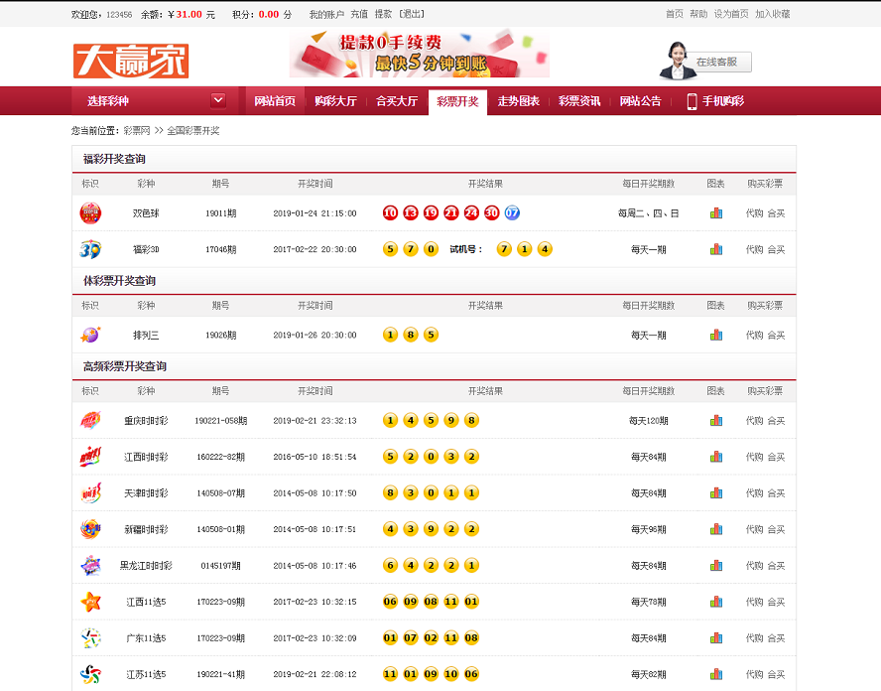Click the chart icon for 广东11选5
This screenshot has width=881, height=691.
pos(716,637)
